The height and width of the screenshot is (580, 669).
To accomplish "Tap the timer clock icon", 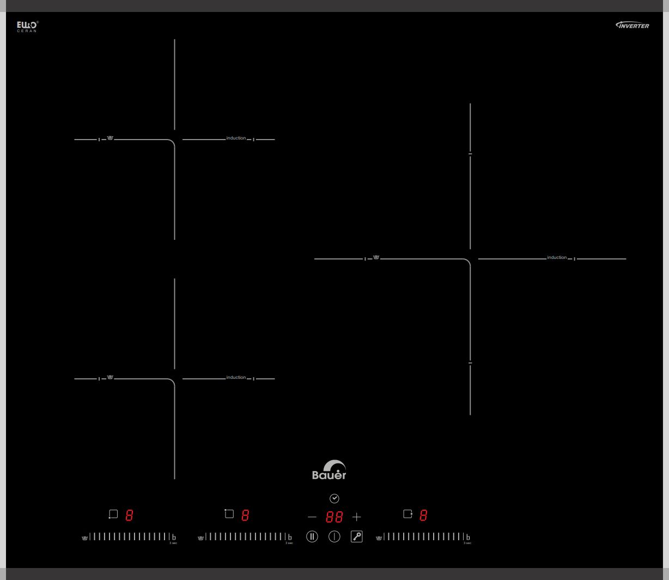I will 334,499.
